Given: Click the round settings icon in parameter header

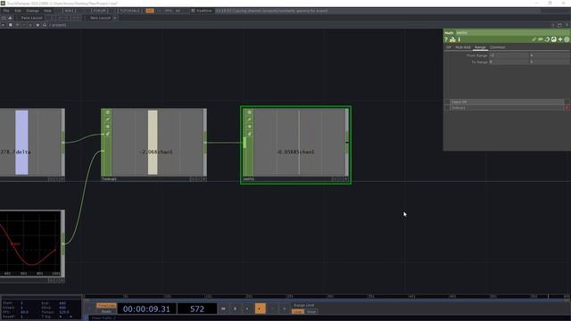Looking at the screenshot, I should coord(567,39).
